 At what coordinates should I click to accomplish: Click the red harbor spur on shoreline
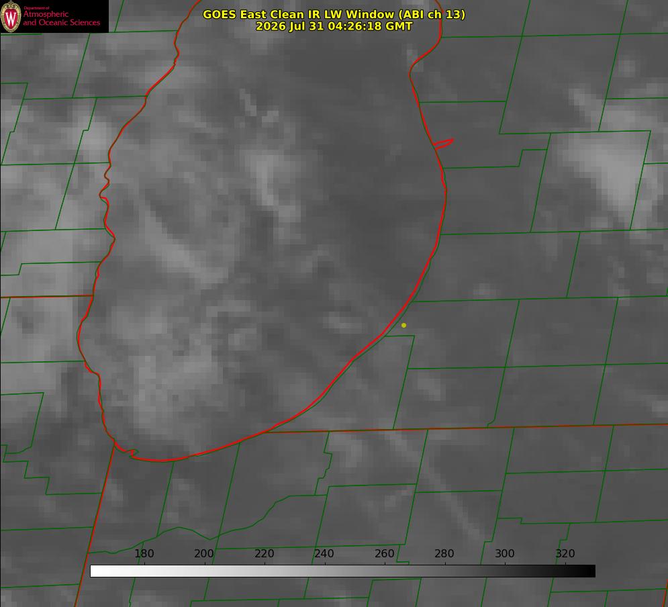pos(443,144)
